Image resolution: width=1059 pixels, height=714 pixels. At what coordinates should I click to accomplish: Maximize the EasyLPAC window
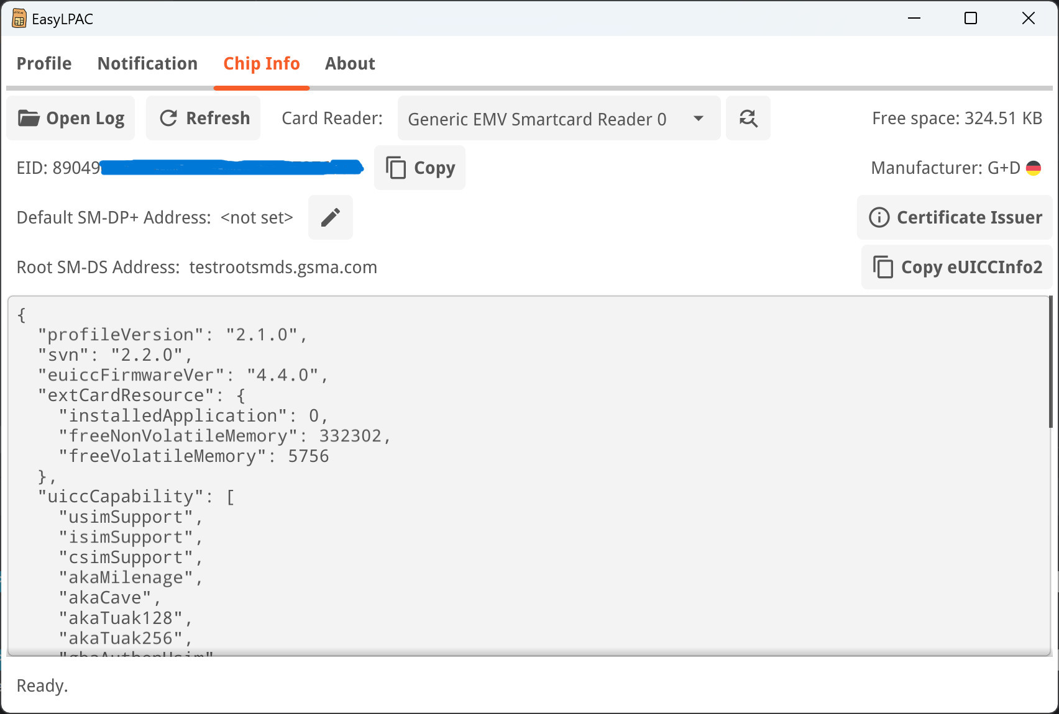pyautogui.click(x=971, y=19)
